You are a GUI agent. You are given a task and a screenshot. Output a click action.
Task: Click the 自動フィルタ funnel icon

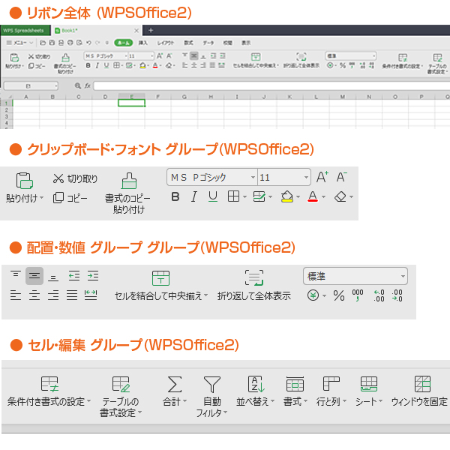click(x=212, y=384)
